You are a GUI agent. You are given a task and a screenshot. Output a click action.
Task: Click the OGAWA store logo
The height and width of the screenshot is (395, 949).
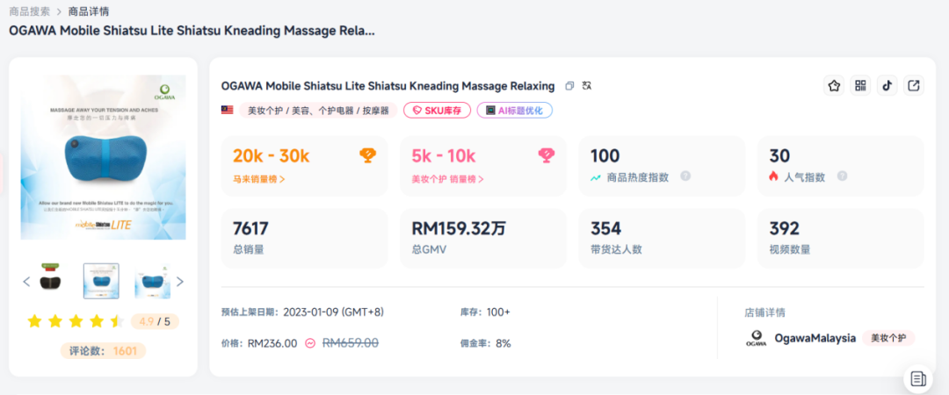[756, 338]
